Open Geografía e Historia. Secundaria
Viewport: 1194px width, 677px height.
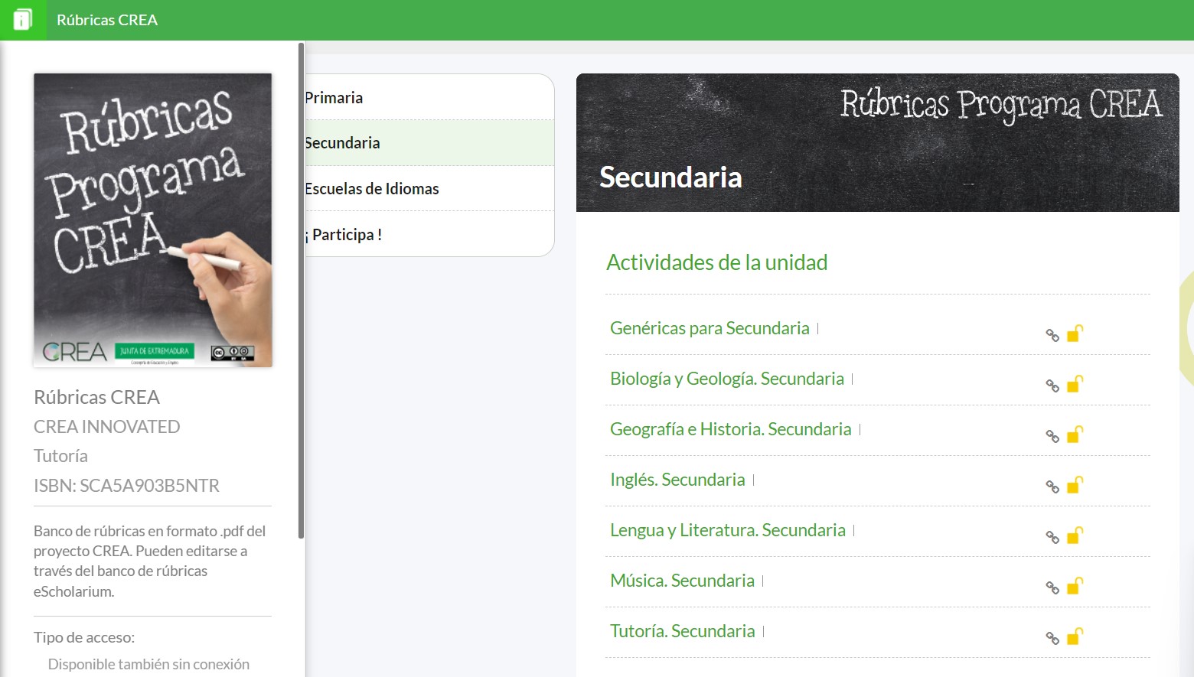pos(731,429)
